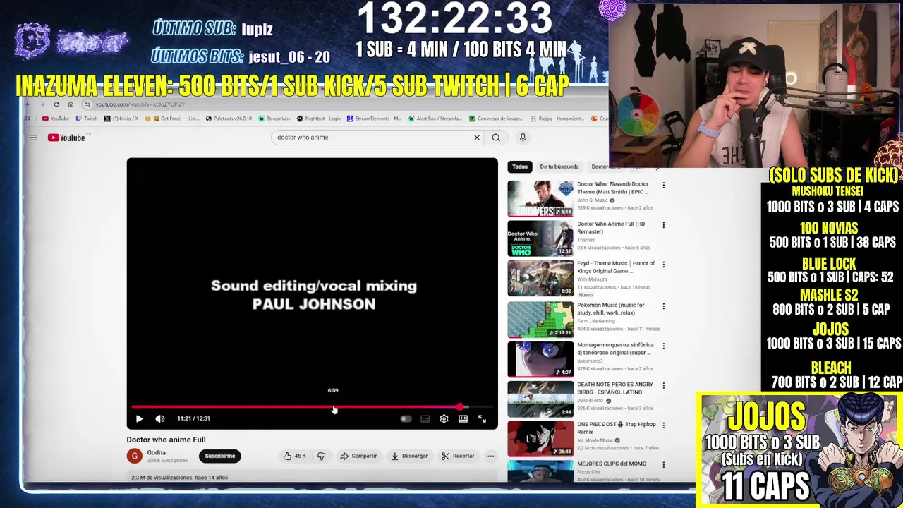903x508 pixels.
Task: Open the Godna channel avatar
Action: click(x=134, y=456)
